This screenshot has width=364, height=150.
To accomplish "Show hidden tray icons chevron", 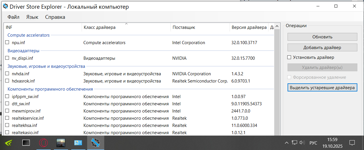I will coord(287,143).
